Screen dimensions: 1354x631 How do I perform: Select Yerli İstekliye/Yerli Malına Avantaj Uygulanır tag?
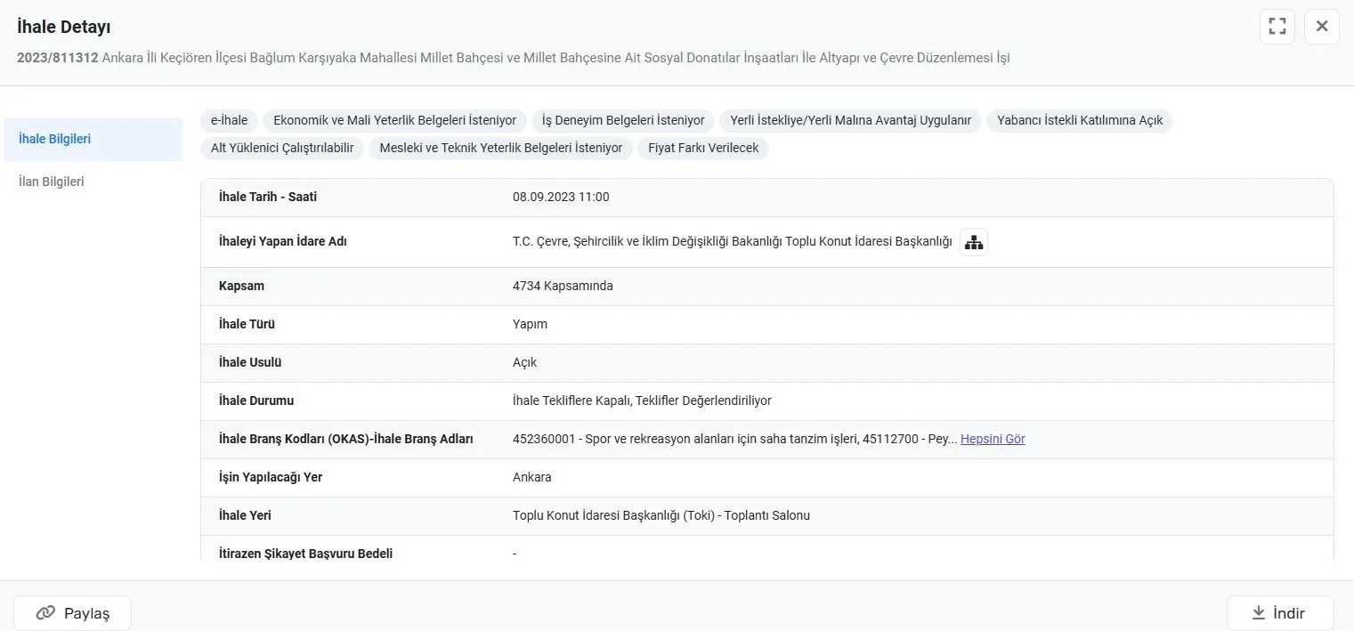coord(850,120)
